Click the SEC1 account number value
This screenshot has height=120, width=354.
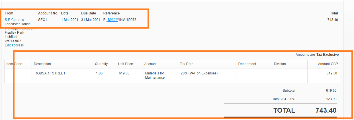pyautogui.click(x=42, y=20)
